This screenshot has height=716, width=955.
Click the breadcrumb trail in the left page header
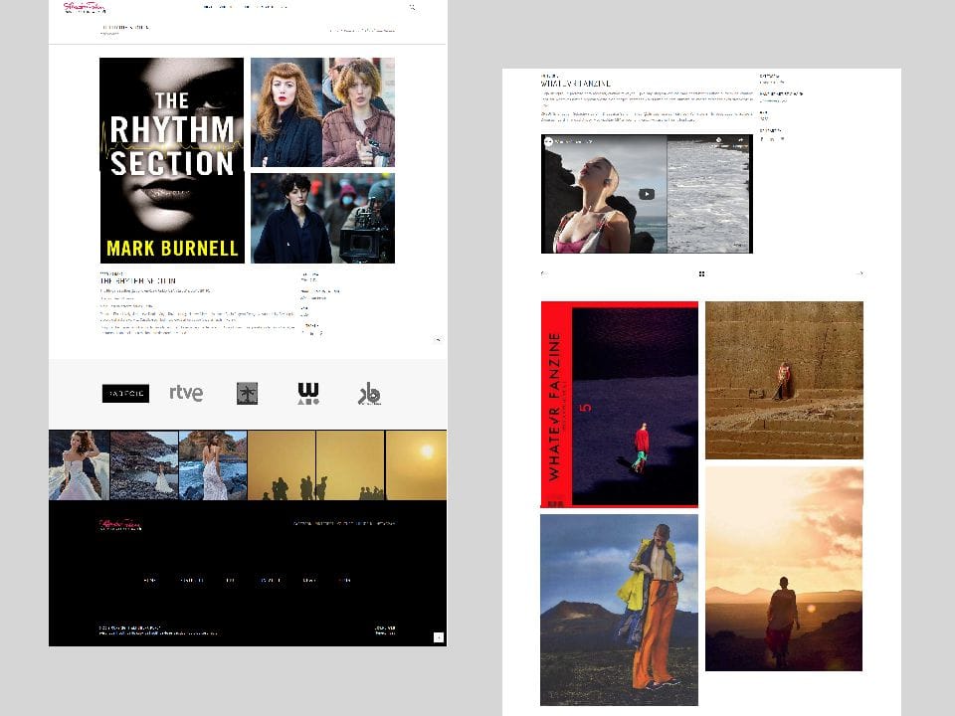click(362, 31)
